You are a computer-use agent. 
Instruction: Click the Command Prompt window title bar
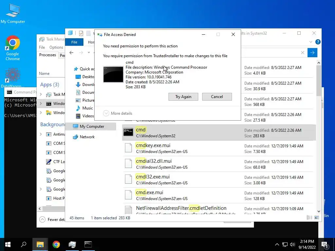point(21,92)
